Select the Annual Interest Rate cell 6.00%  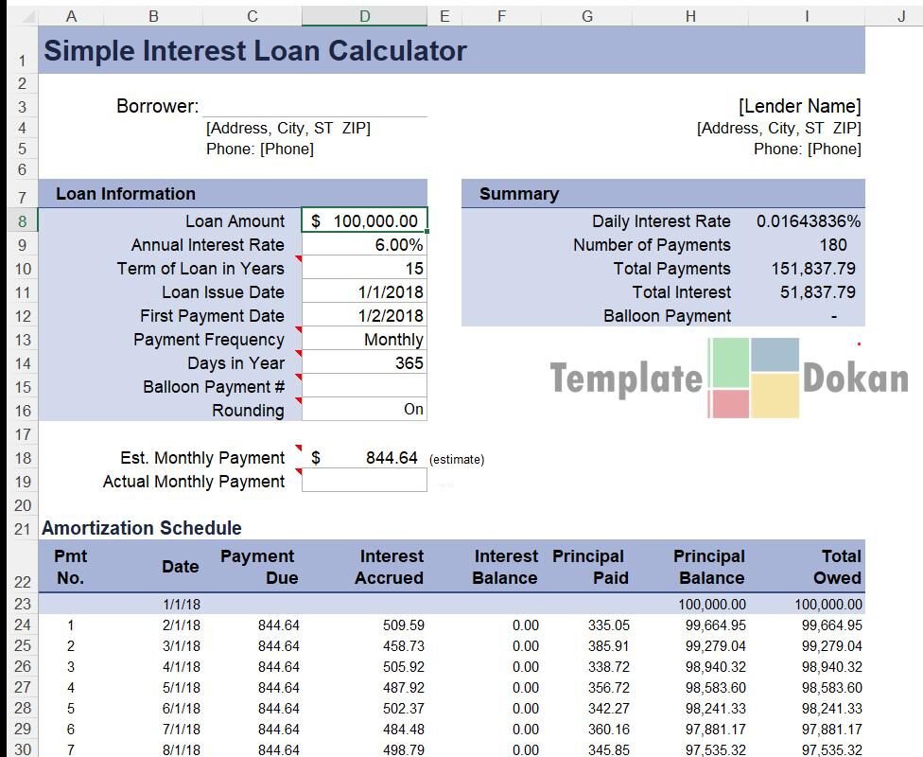pyautogui.click(x=364, y=245)
